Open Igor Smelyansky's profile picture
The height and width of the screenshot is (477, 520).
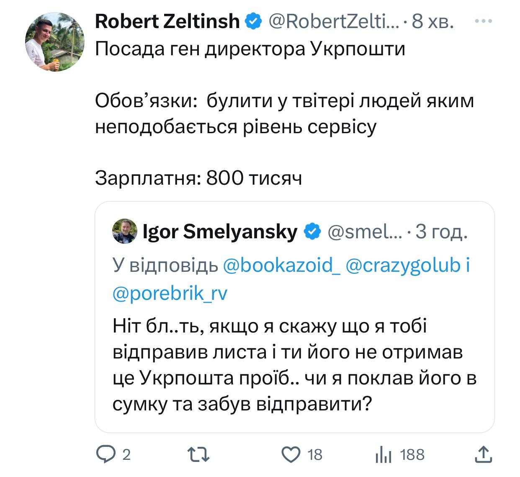124,230
